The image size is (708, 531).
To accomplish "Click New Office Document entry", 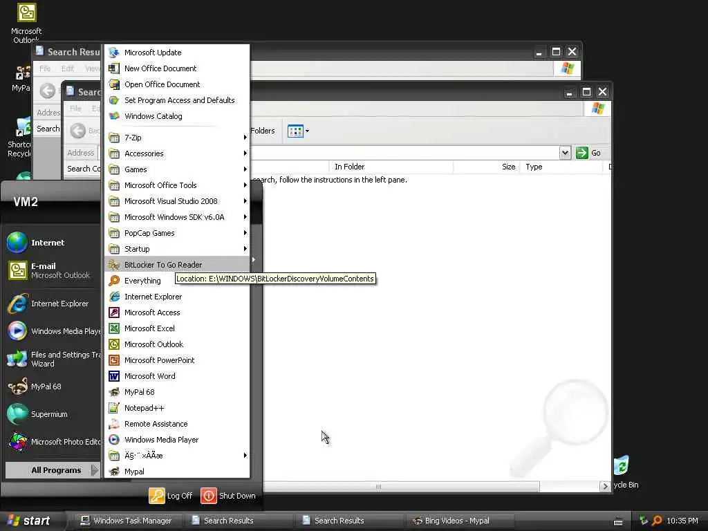I will tap(177, 68).
